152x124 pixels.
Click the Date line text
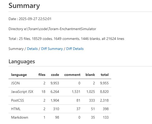30,19
